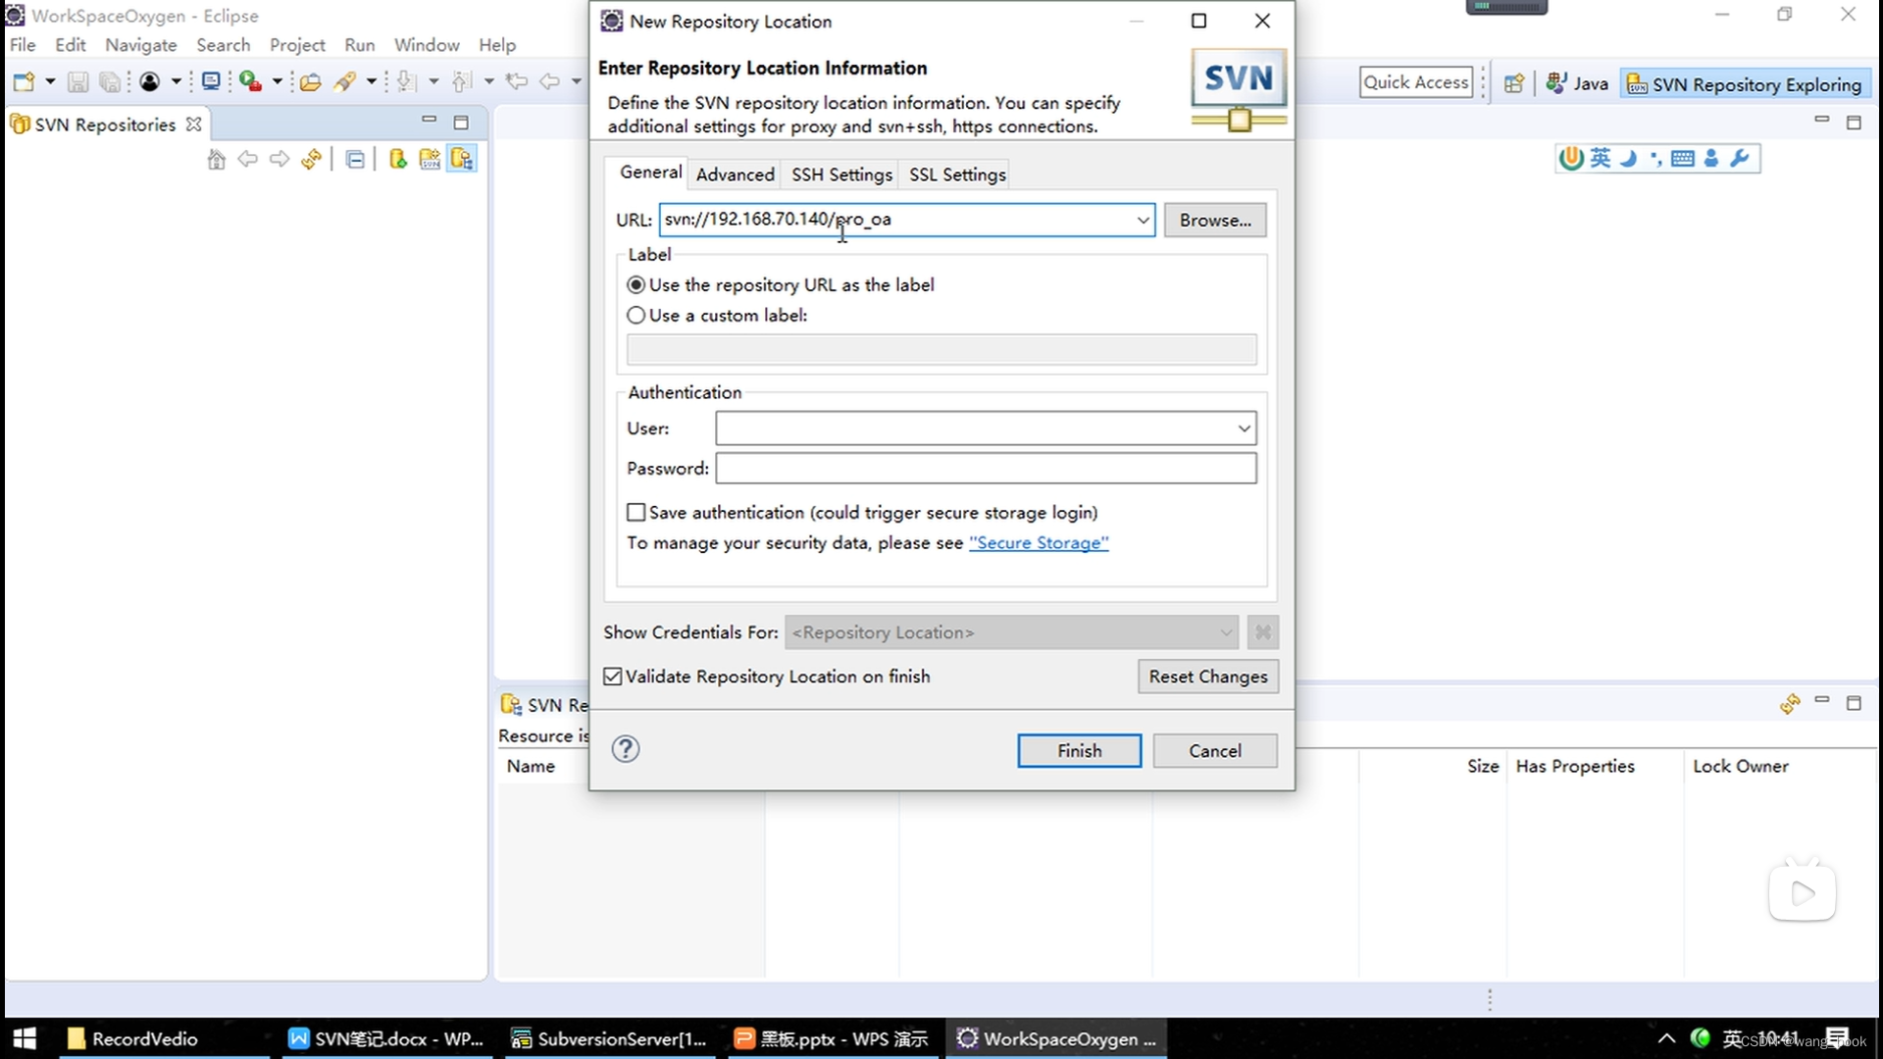The height and width of the screenshot is (1059, 1883).
Task: Click the Next Annotation down-arrow icon
Action: point(407,82)
